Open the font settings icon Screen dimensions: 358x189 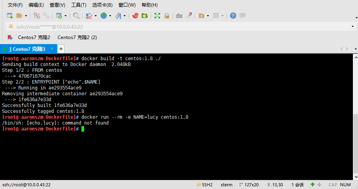pyautogui.click(x=118, y=16)
